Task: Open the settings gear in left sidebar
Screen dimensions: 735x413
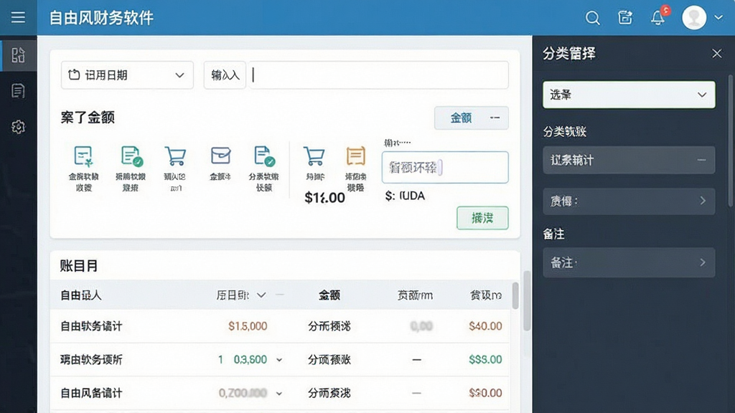Action: point(18,127)
